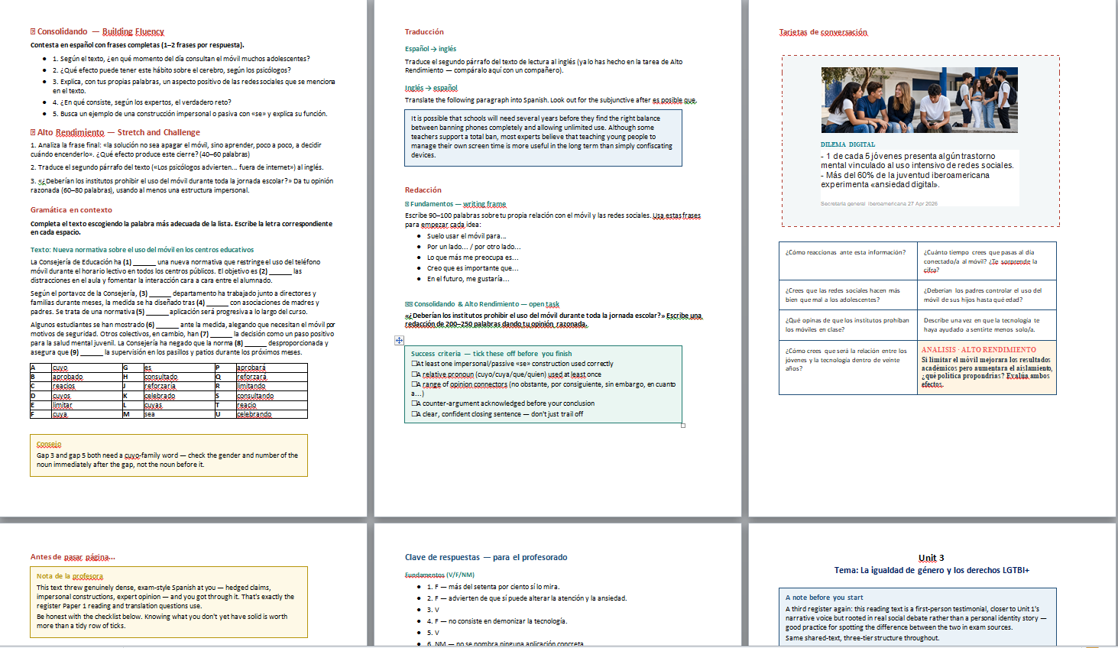Viewport: 1118px width, 648px height.
Task: Click the "Success criteria" box title line
Action: (x=491, y=354)
